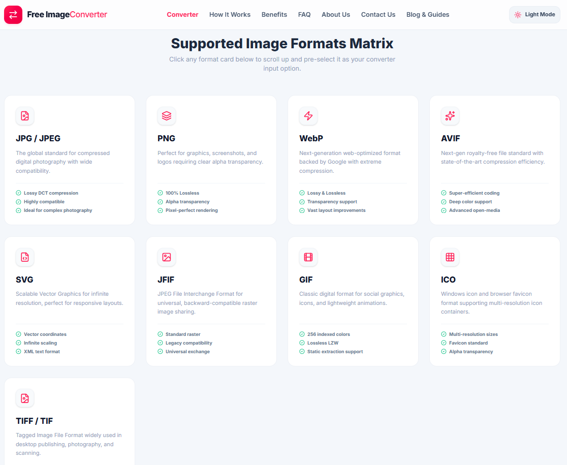567x465 pixels.
Task: Select the JPG / JPEG format heading
Action: (38, 138)
